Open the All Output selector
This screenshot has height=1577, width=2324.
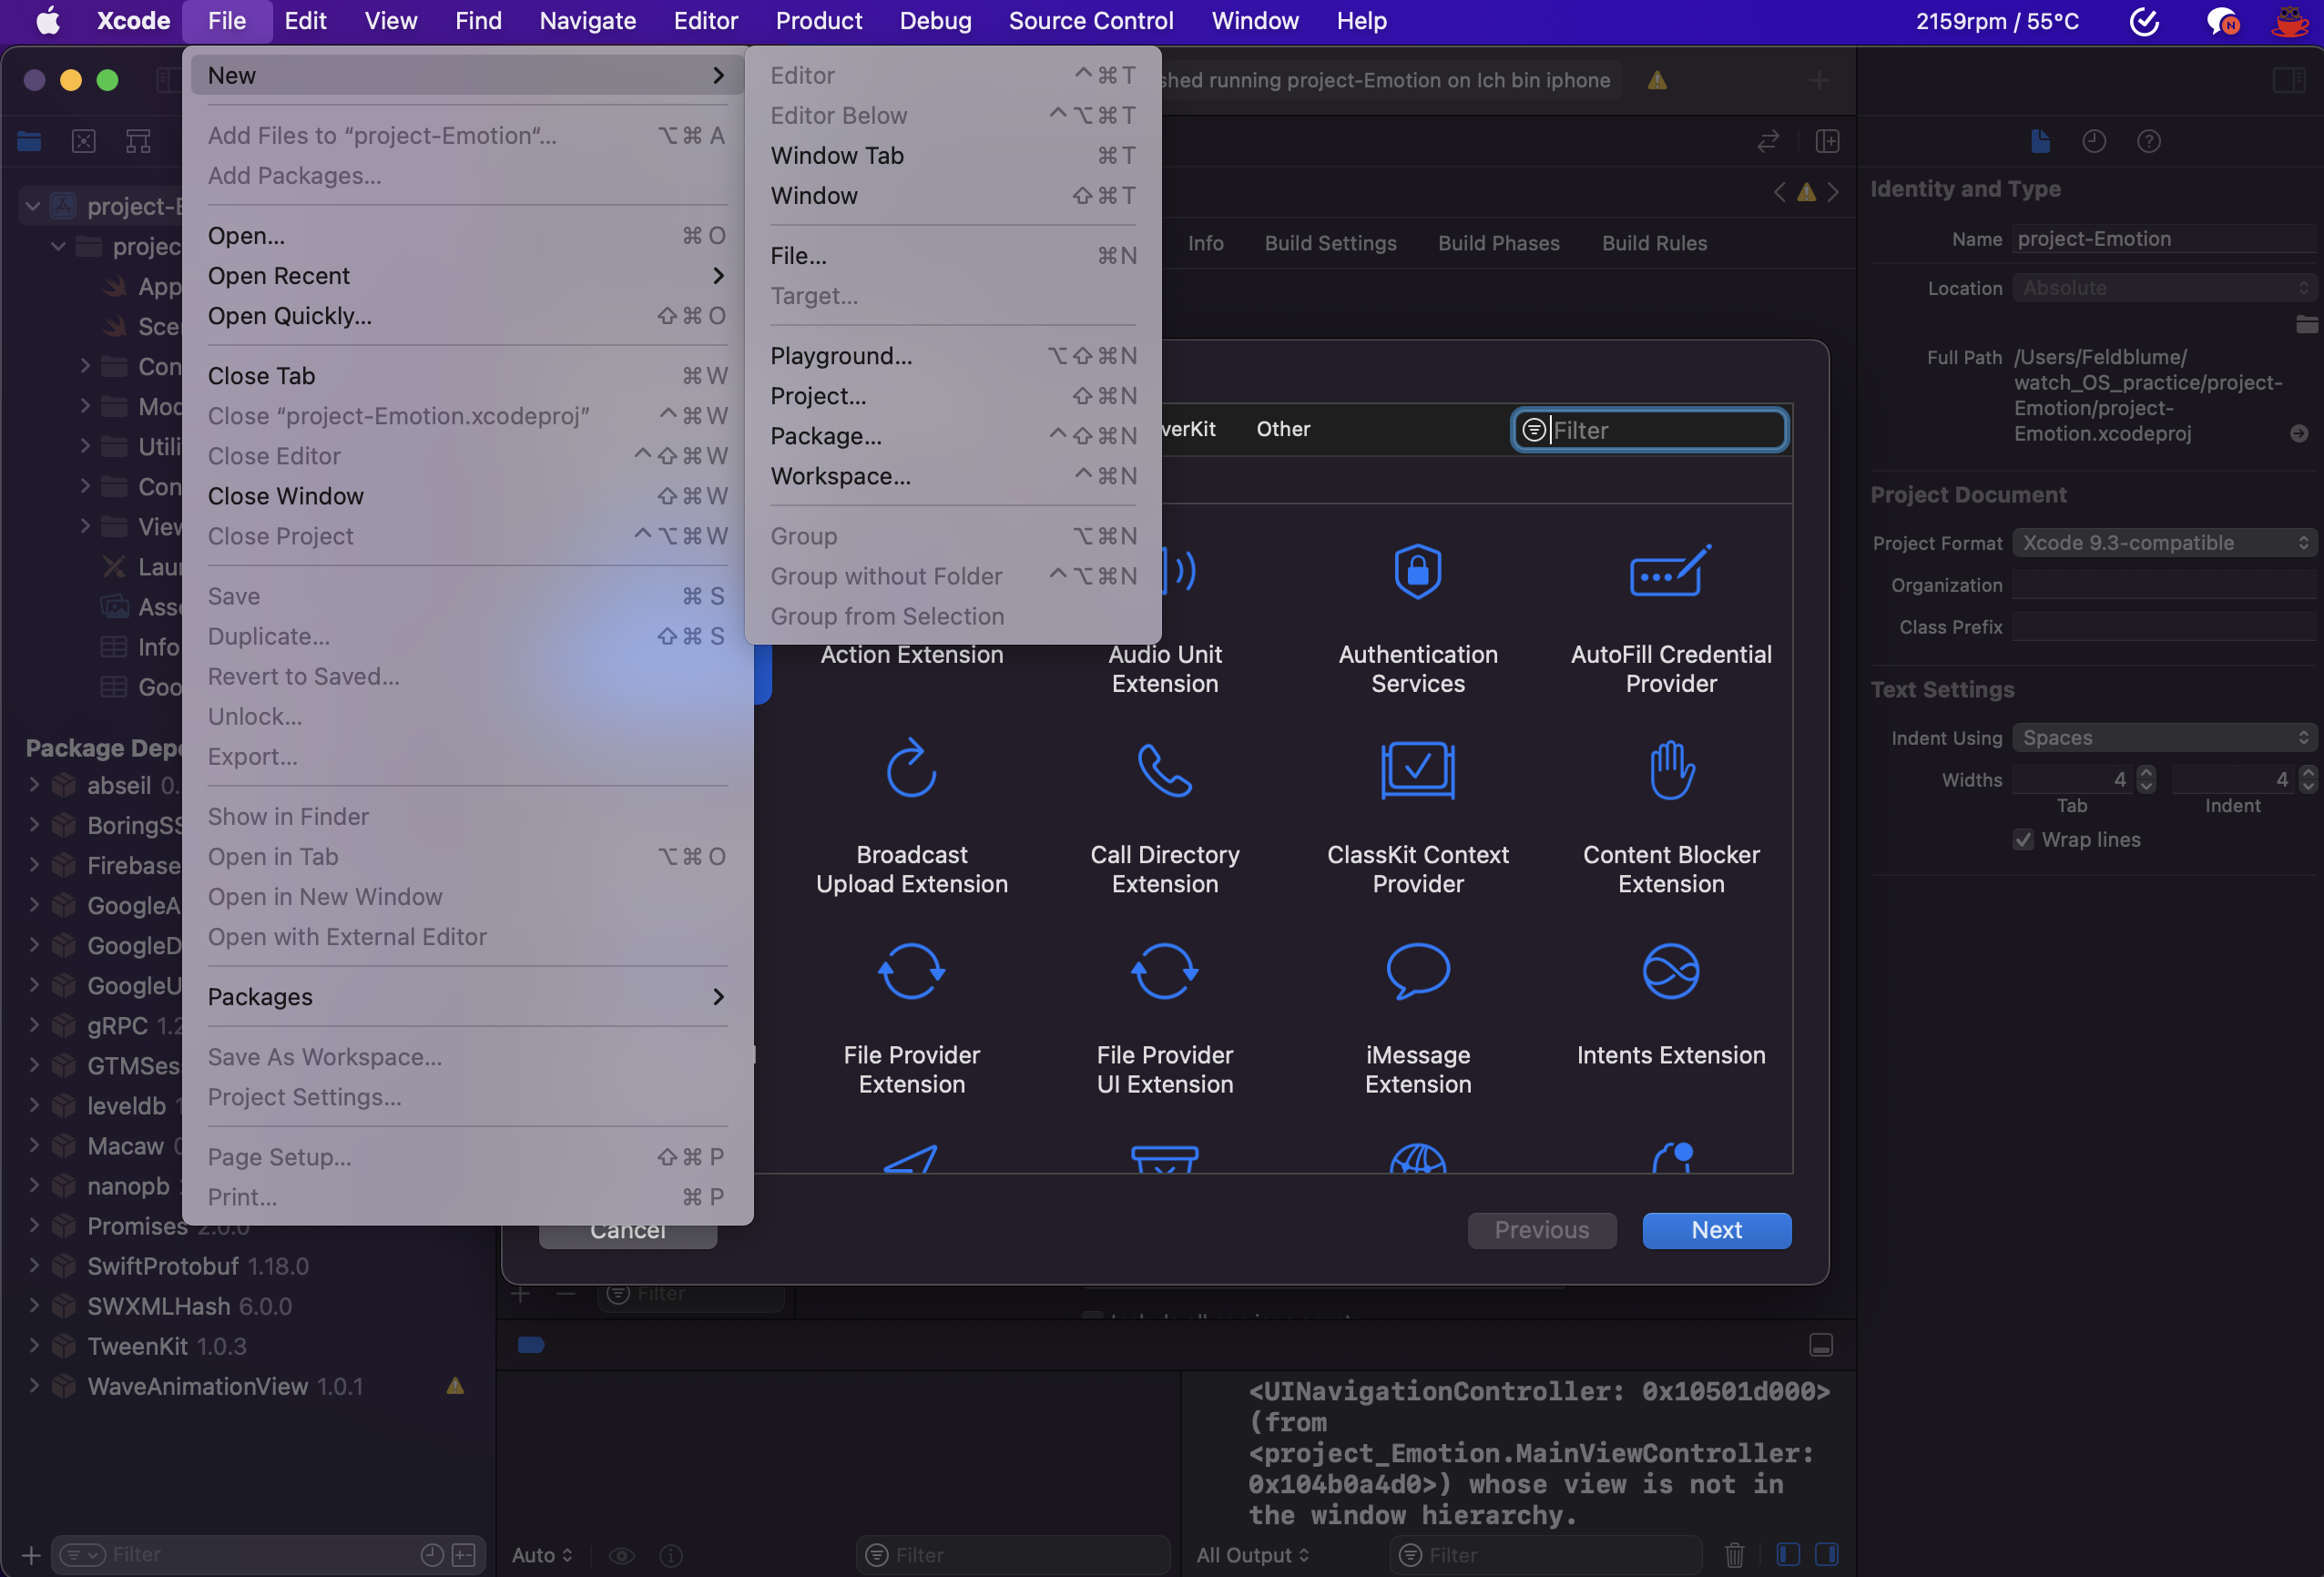click(x=1251, y=1554)
